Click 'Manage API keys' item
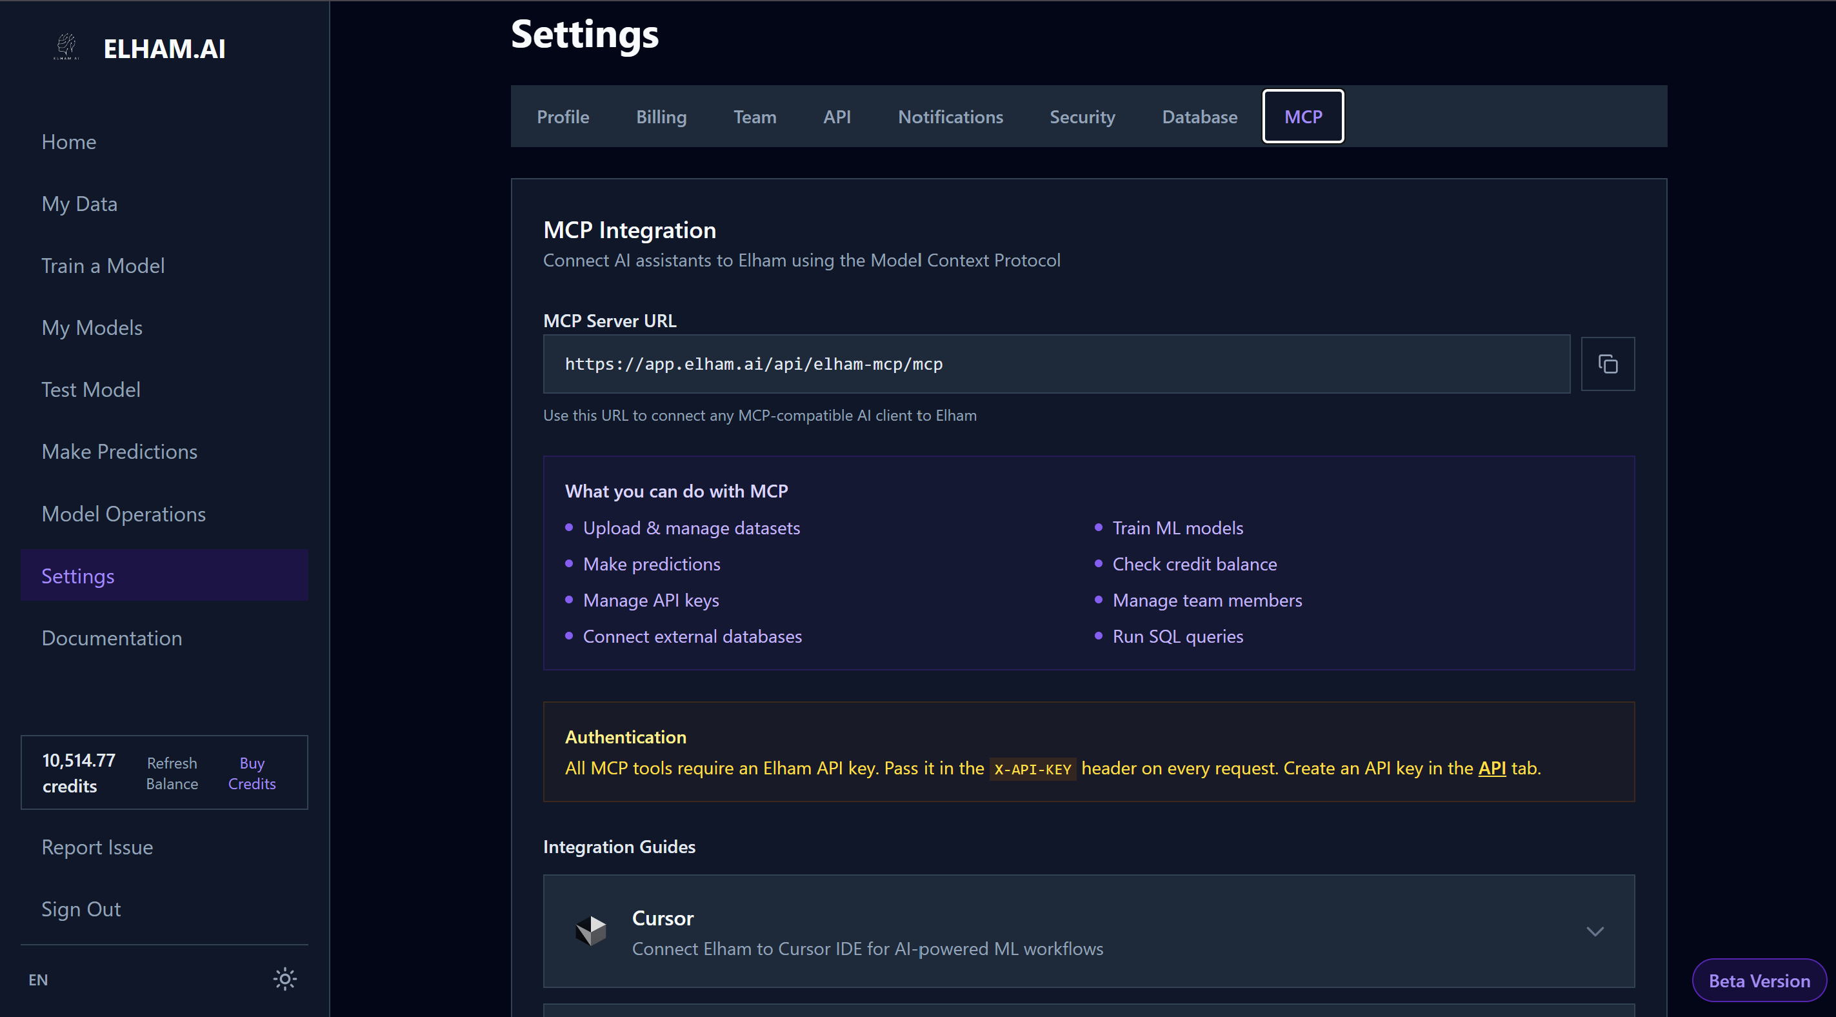1836x1017 pixels. click(x=651, y=601)
